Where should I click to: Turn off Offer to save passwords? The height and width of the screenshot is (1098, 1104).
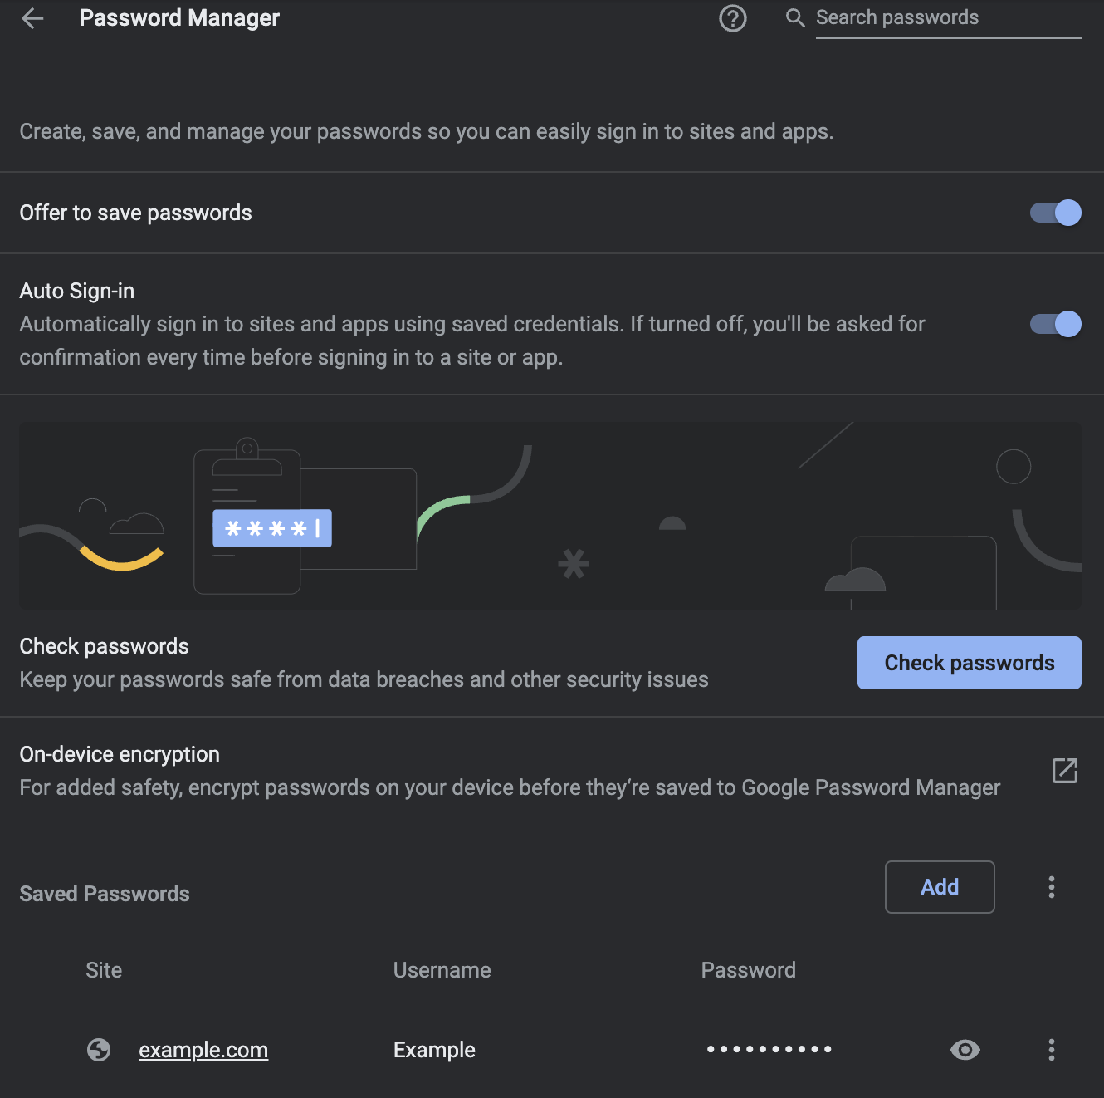coord(1056,213)
